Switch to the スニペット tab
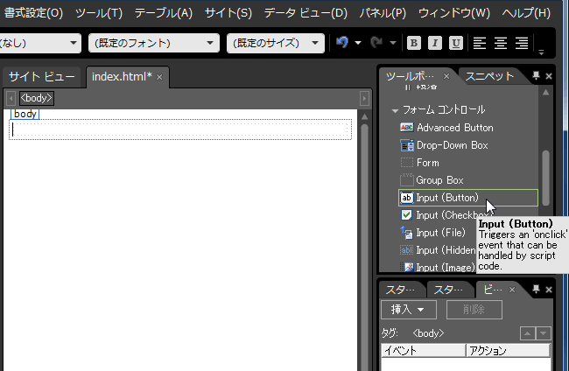The width and height of the screenshot is (569, 371). pyautogui.click(x=489, y=76)
